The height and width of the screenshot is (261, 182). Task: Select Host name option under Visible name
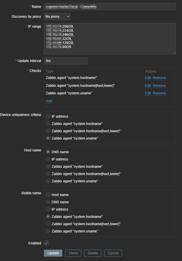[x=48, y=195]
